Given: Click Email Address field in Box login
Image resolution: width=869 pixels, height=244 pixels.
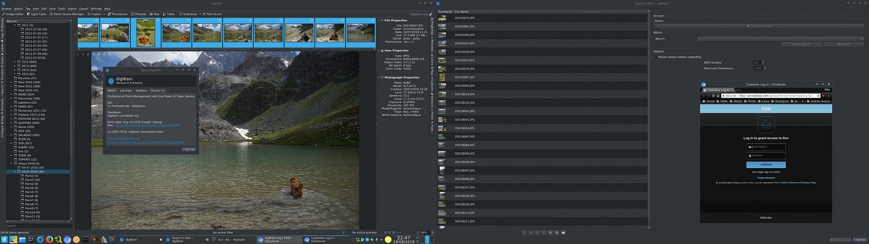Looking at the screenshot, I should [766, 146].
